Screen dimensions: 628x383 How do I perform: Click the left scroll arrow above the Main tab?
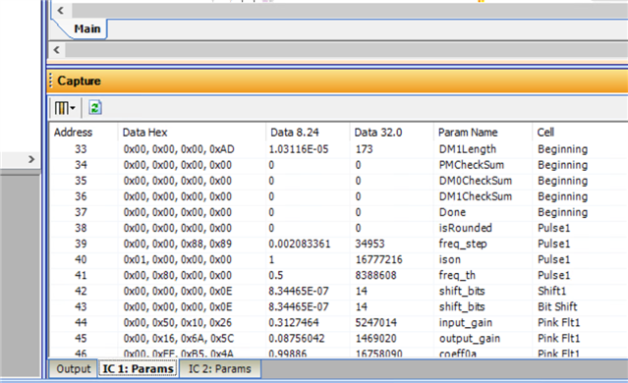tap(61, 11)
